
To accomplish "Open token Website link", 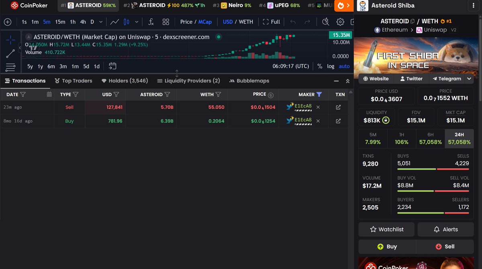I will click(x=376, y=79).
